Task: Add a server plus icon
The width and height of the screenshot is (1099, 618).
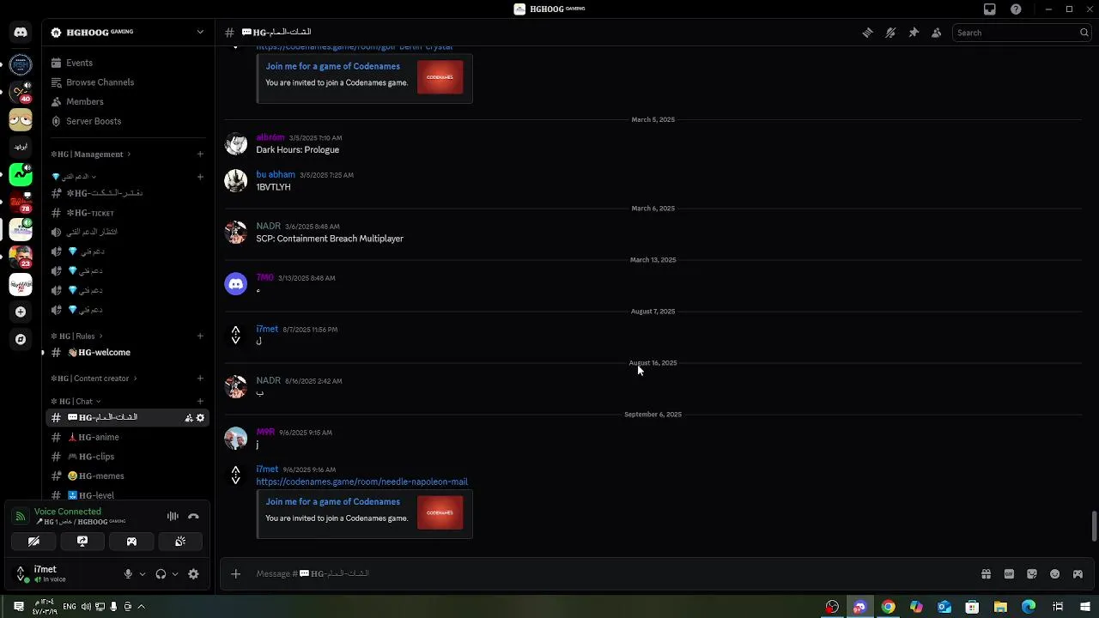Action: (21, 312)
